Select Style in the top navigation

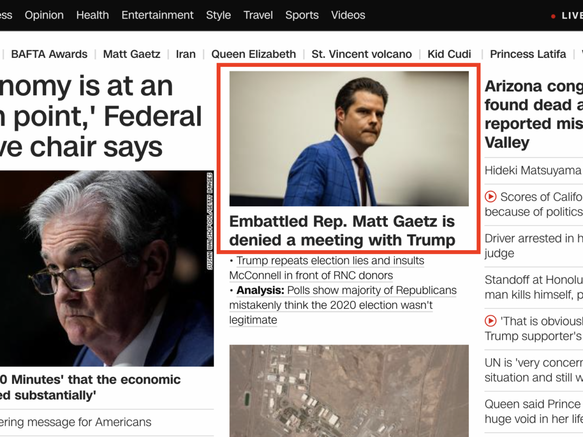218,15
